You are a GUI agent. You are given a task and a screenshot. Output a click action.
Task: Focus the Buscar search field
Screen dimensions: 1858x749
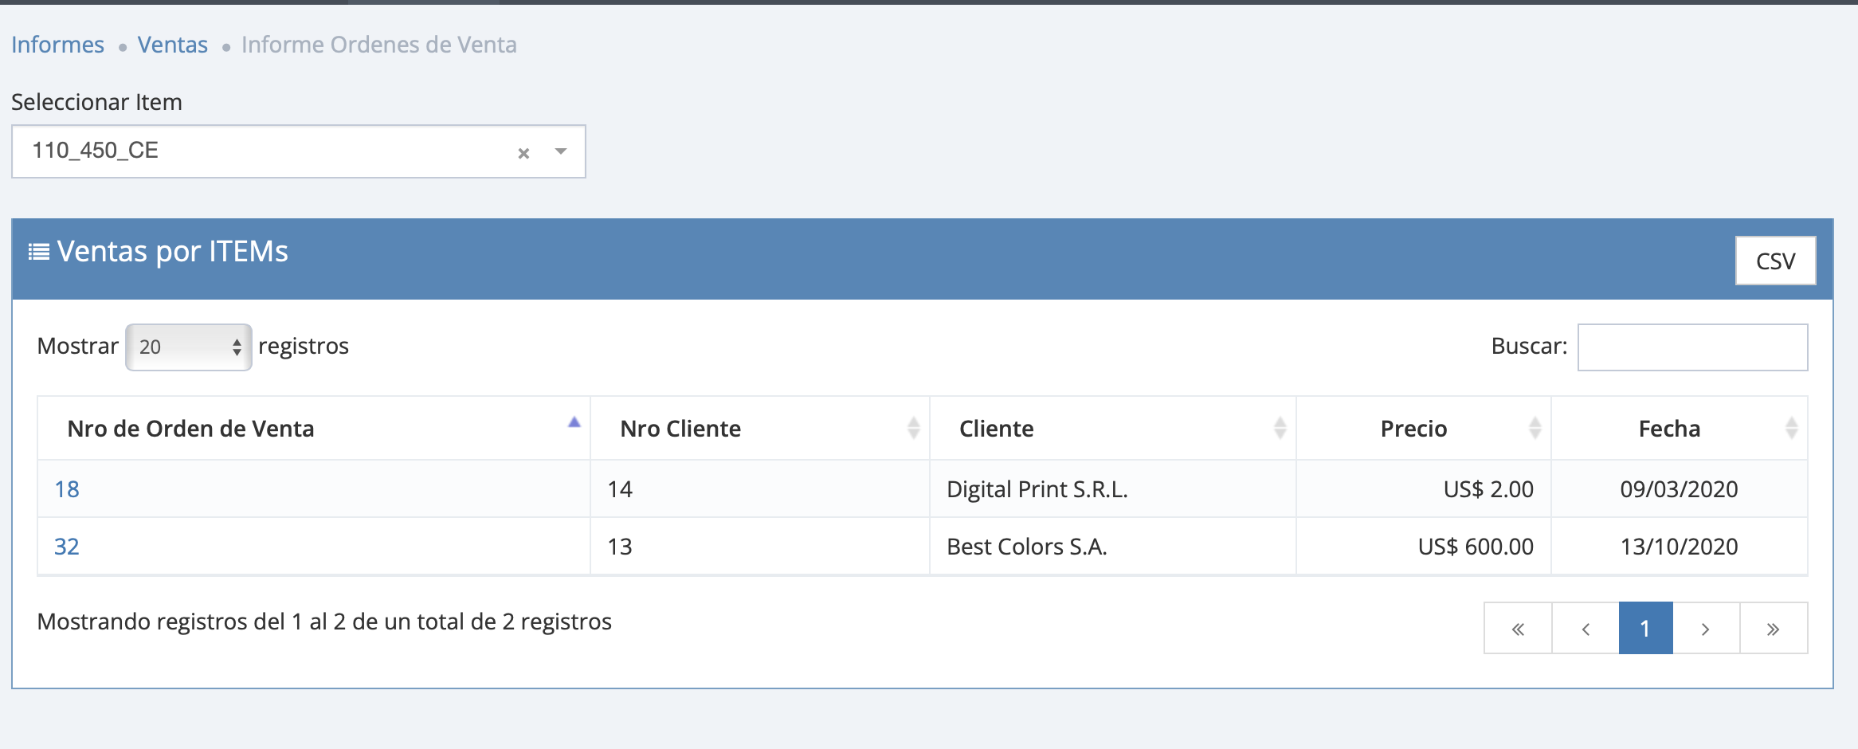click(1692, 347)
